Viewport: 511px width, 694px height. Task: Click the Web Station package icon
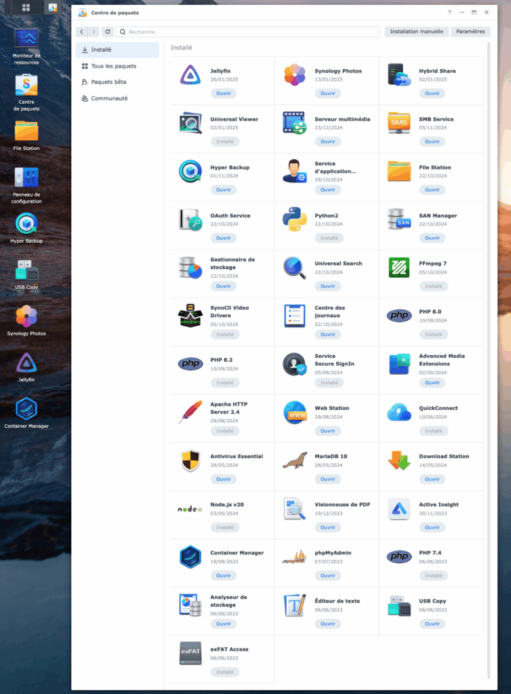[x=295, y=412]
